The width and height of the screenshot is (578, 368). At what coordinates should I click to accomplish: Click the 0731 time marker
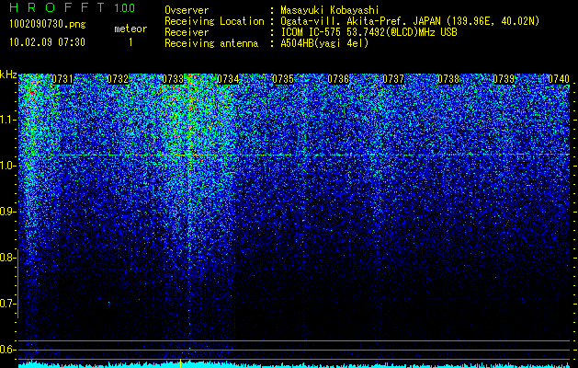coord(62,79)
